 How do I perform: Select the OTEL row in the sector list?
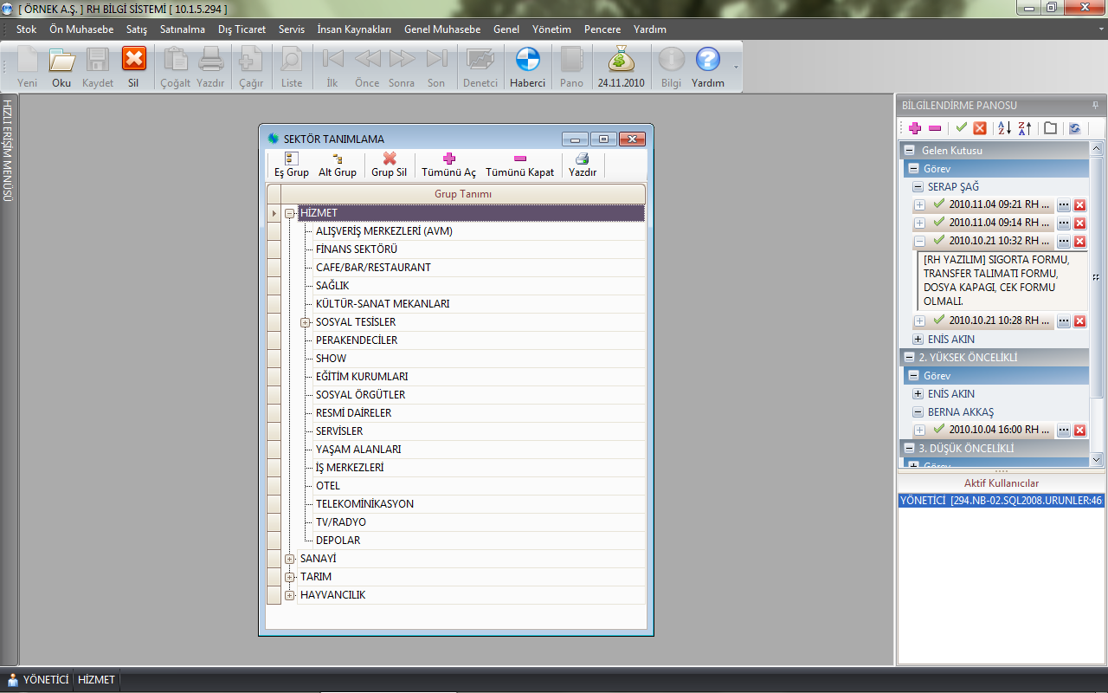(x=328, y=486)
